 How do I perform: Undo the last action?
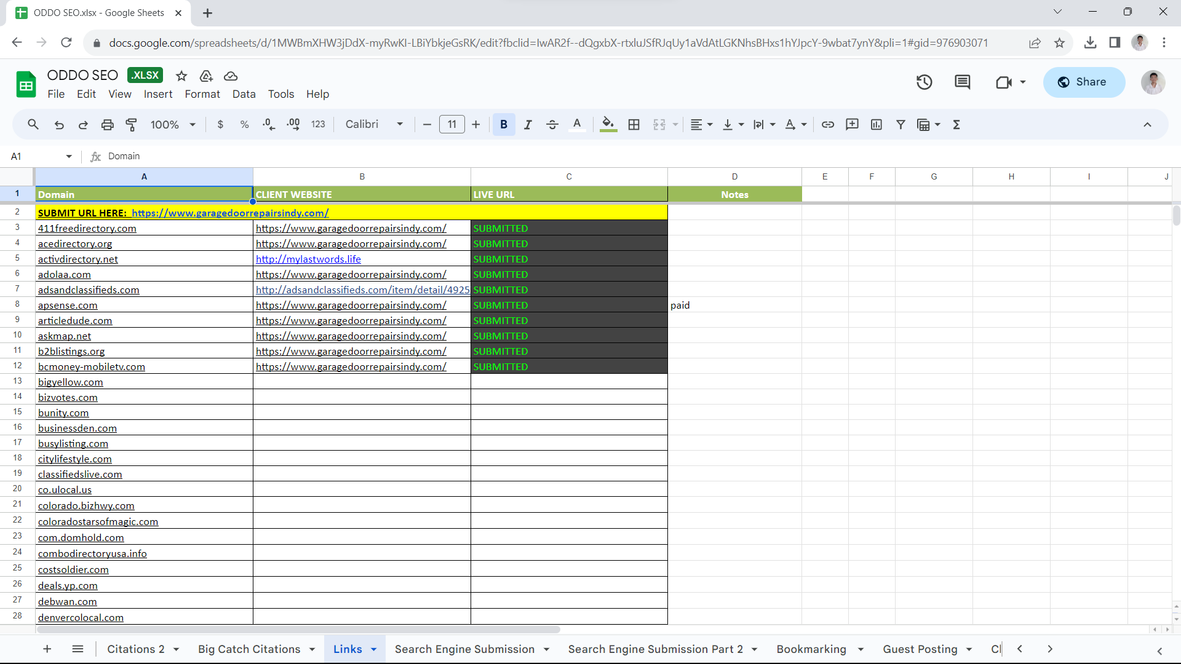tap(59, 125)
